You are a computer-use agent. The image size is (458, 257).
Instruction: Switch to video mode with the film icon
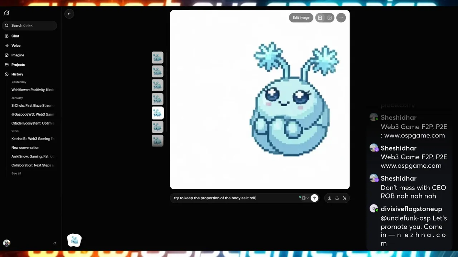pyautogui.click(x=320, y=18)
